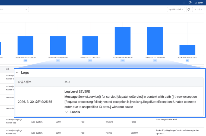206x136 pixels.
Task: Expand the Labels section in the log entry
Action: 66,112
